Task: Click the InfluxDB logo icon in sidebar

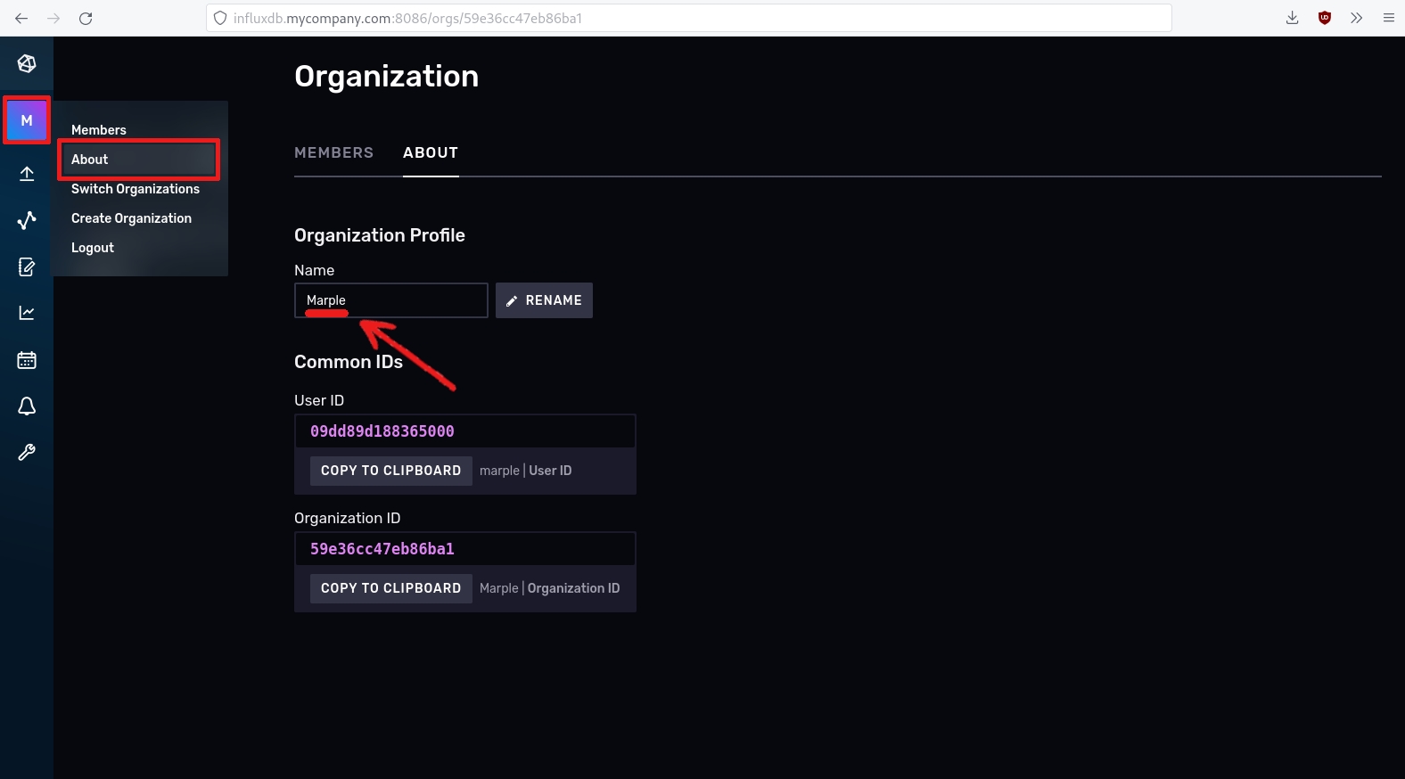Action: pos(27,63)
